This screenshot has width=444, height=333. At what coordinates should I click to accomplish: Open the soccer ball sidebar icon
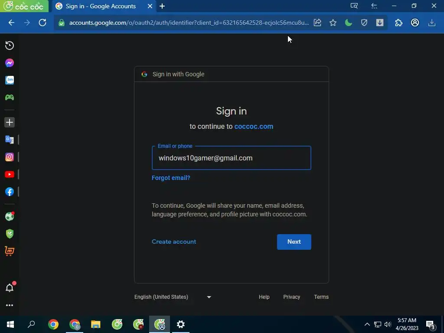coord(10,217)
